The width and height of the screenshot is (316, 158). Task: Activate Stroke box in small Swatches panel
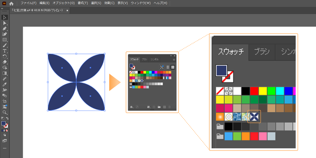coord(134,68)
